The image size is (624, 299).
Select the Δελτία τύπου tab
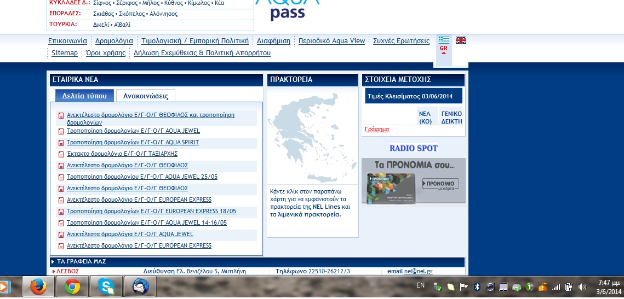(84, 96)
